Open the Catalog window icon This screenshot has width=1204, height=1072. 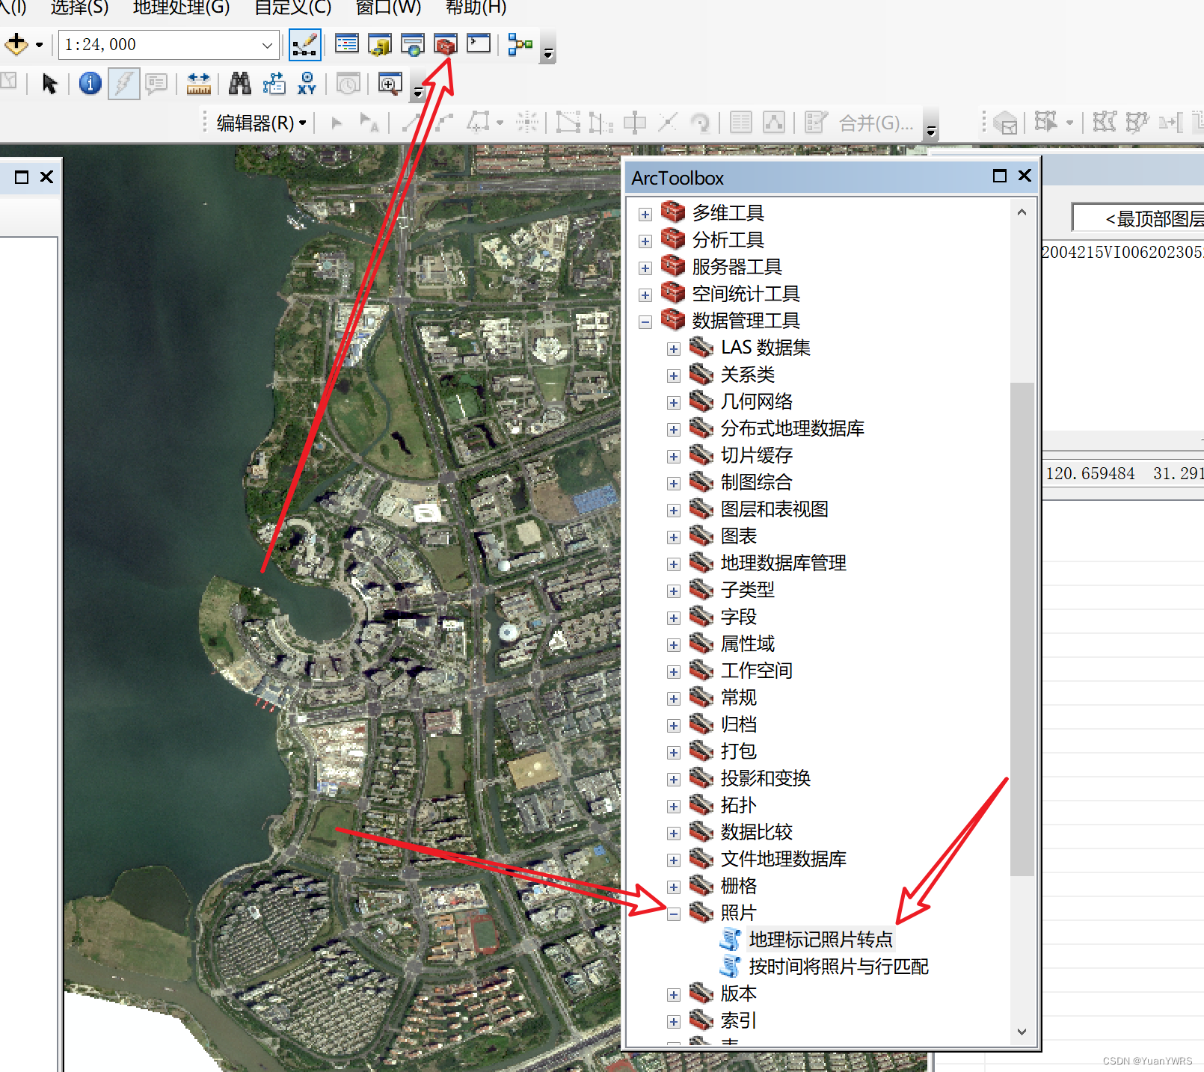tap(380, 45)
